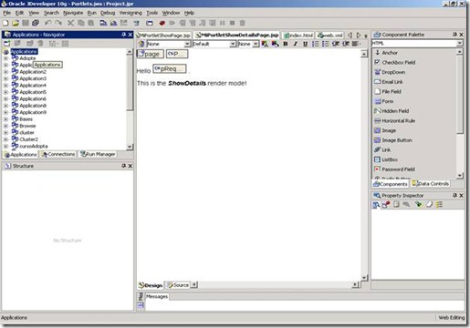Switch to the Data Controls tab
The height and width of the screenshot is (328, 470).
pyautogui.click(x=430, y=184)
